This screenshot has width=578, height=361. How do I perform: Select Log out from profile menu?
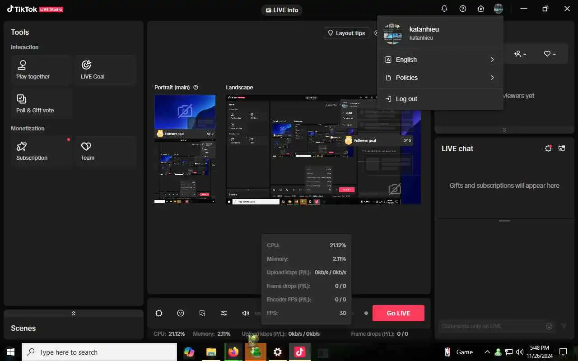coord(440,99)
